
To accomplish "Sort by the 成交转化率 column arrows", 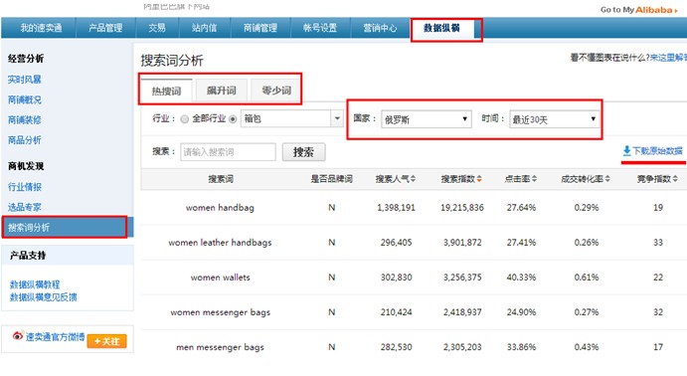I will click(x=607, y=179).
